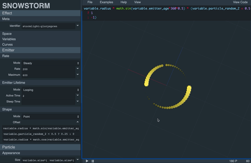Open the Lifetime Mode Looping dropdown
The width and height of the screenshot is (251, 163).
(51, 90)
